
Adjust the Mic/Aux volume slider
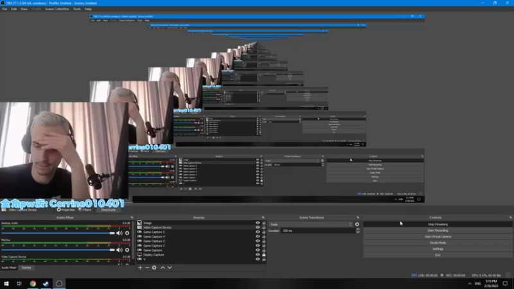pos(58,250)
